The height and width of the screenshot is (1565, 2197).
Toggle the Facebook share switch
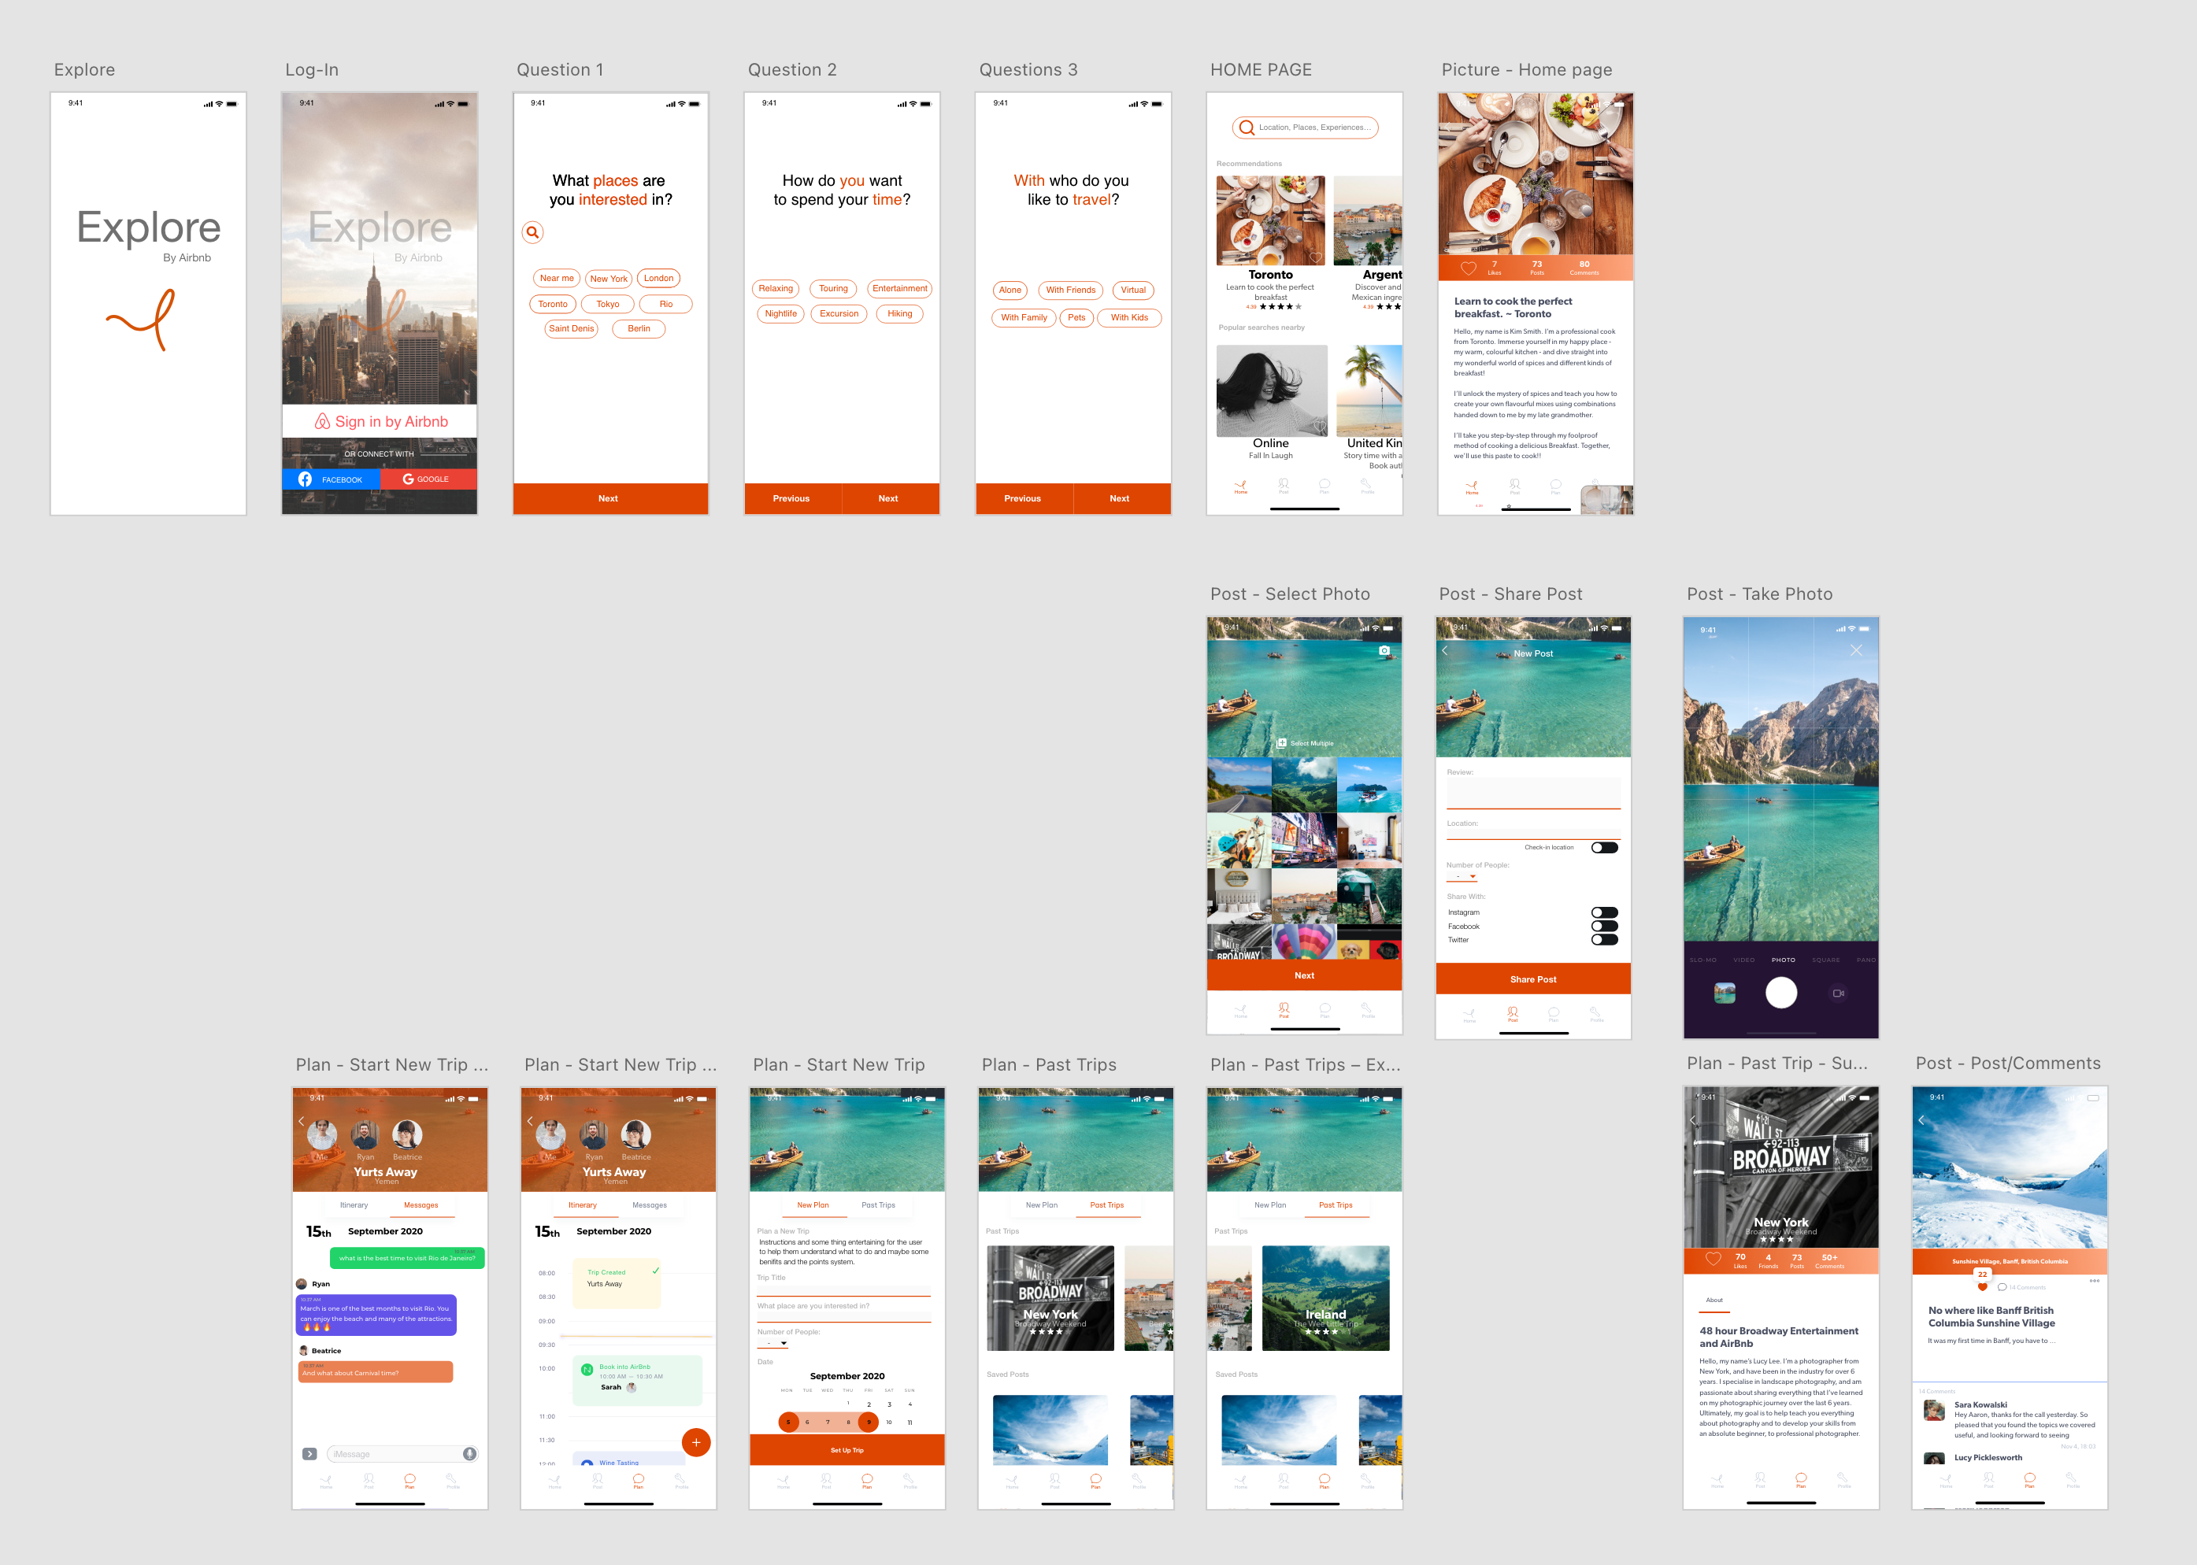(1604, 926)
